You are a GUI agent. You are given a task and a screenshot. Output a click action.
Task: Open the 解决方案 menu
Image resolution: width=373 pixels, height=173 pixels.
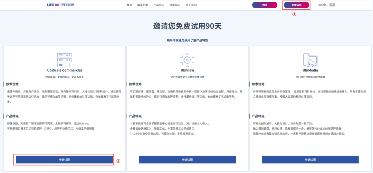click(x=143, y=5)
